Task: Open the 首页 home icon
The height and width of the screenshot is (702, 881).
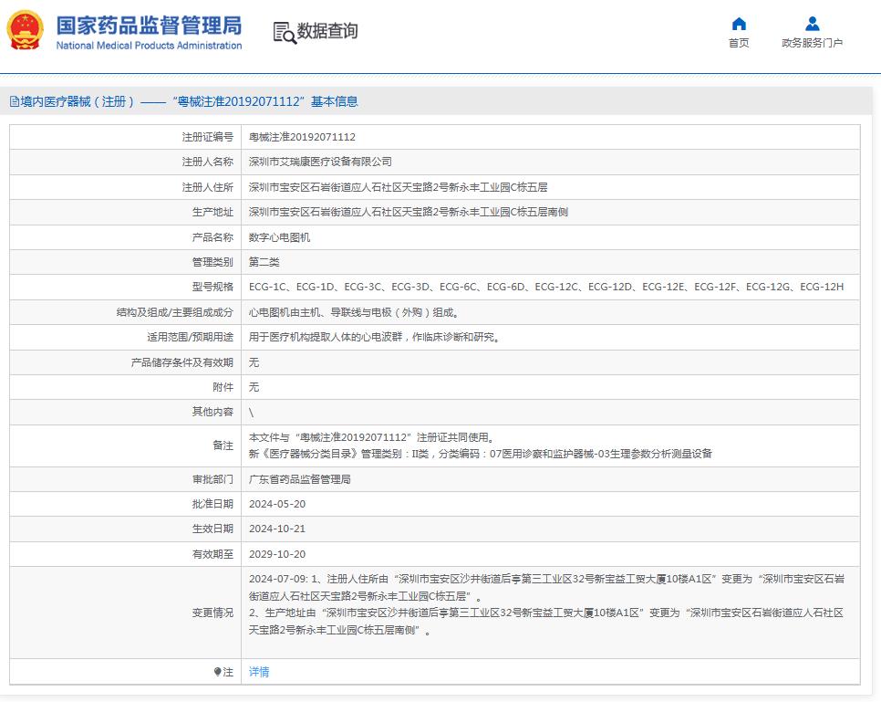Action: pos(738,24)
